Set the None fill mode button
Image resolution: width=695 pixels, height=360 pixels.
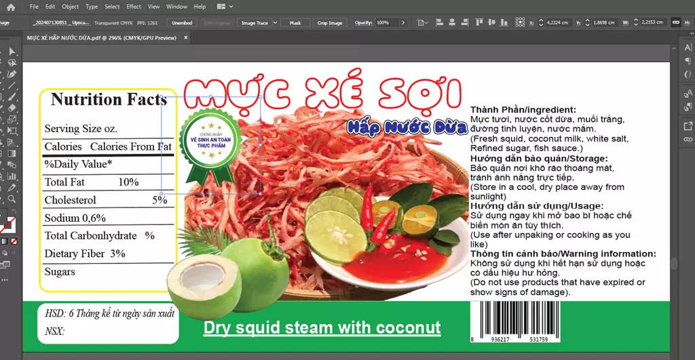coord(14,241)
